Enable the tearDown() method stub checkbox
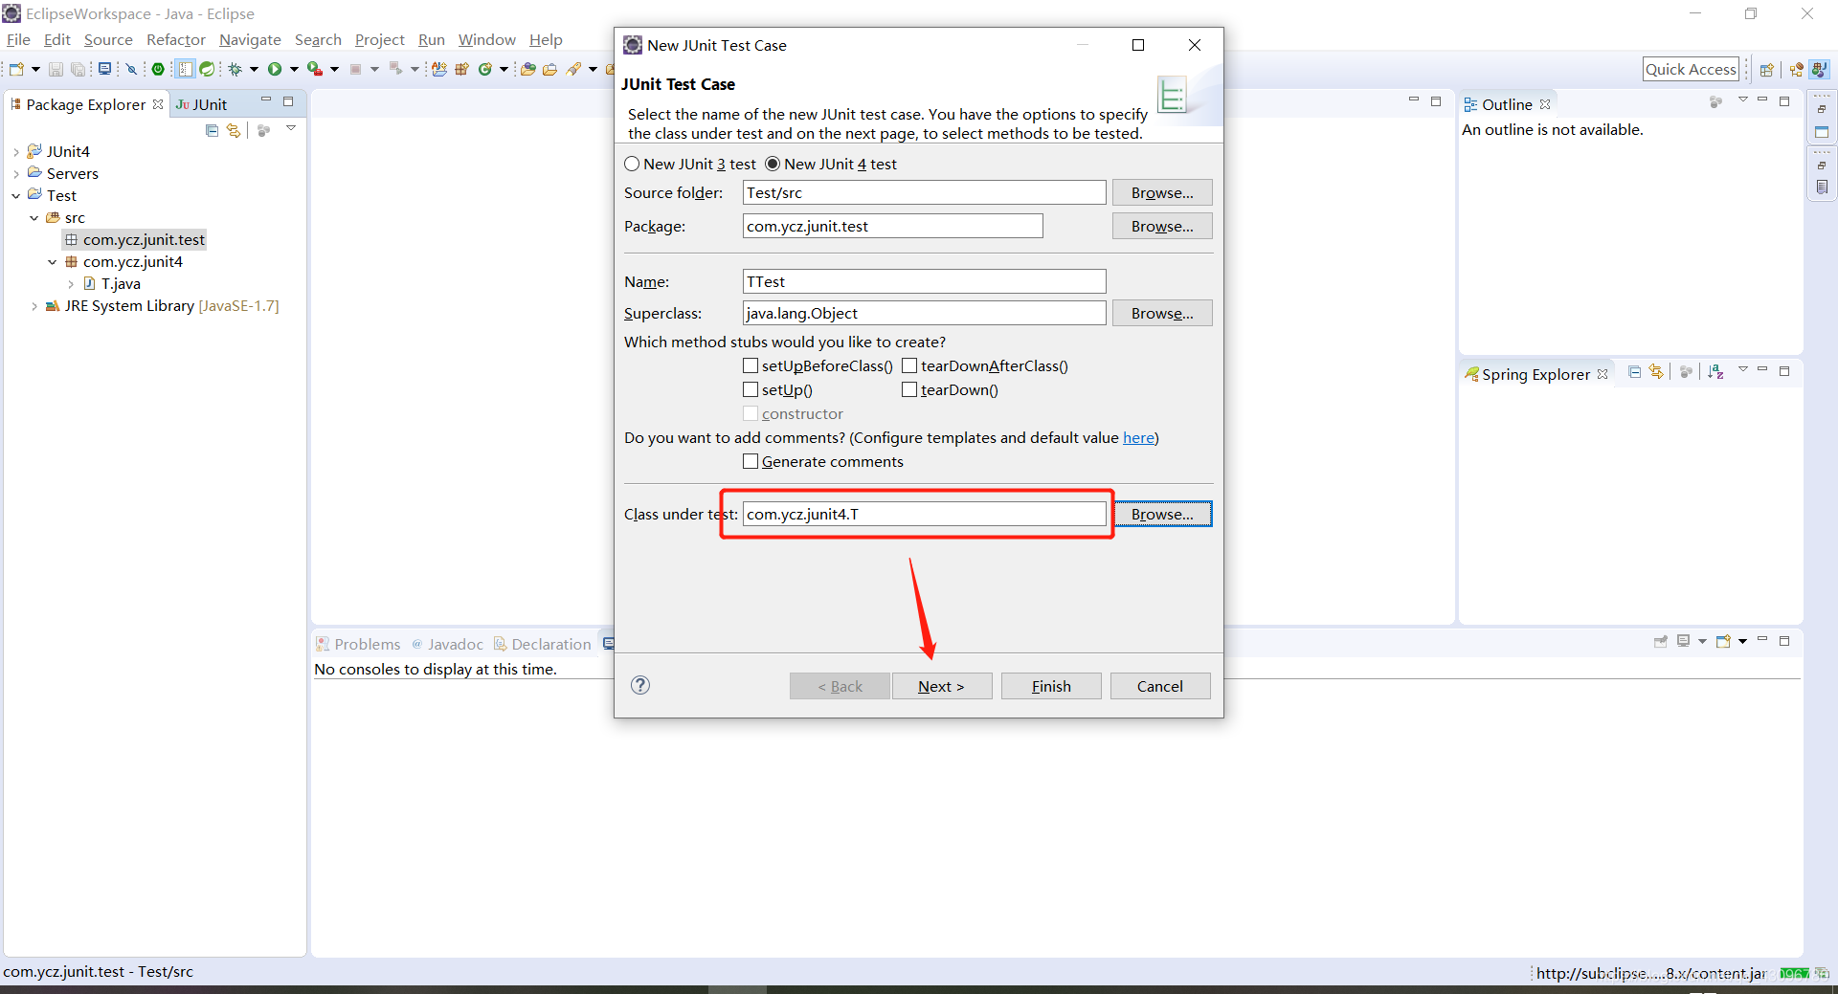 [x=909, y=389]
